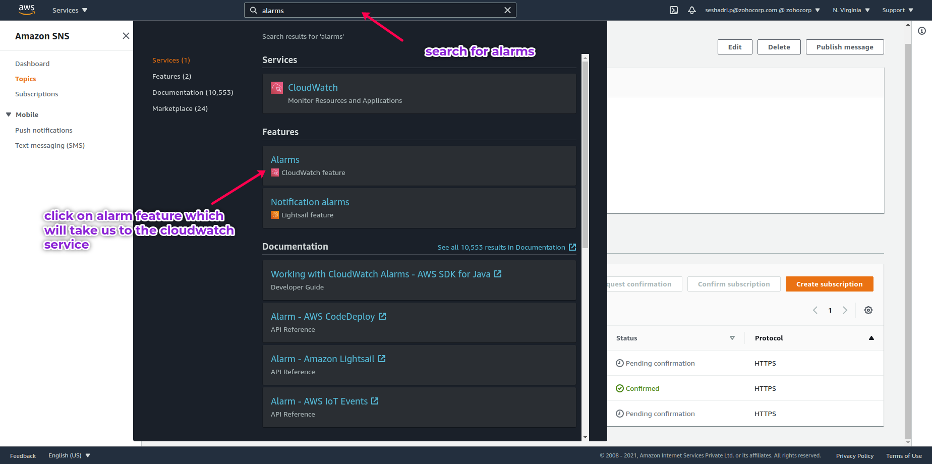Click external link icon for Alarm Amazon Lightsail

382,359
